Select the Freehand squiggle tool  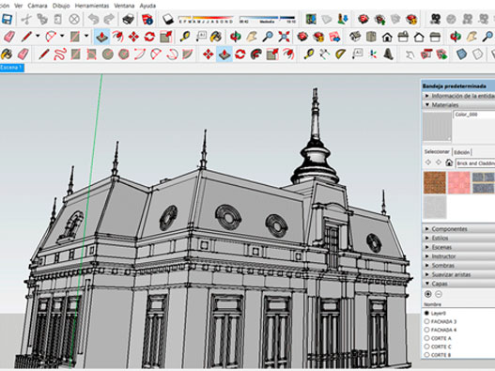pyautogui.click(x=60, y=54)
